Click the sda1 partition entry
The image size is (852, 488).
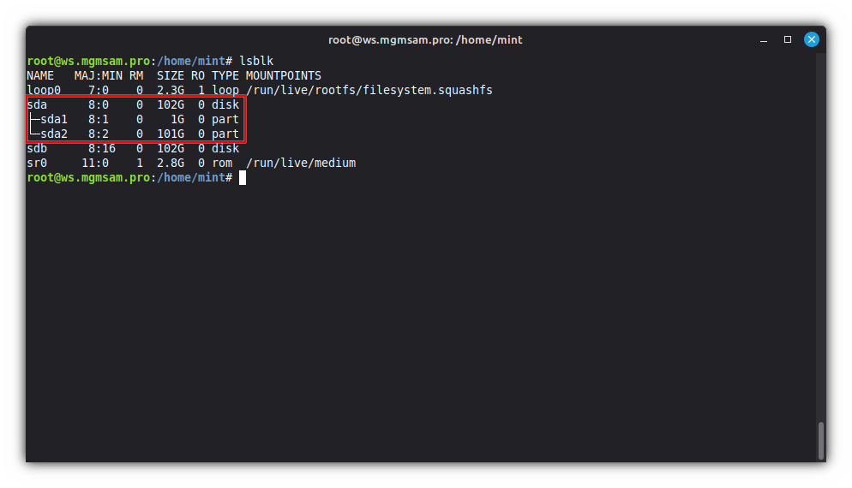coord(54,119)
